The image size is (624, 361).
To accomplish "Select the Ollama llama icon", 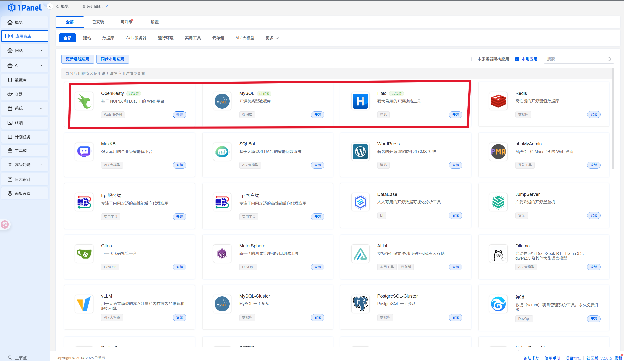I will pyautogui.click(x=498, y=254).
